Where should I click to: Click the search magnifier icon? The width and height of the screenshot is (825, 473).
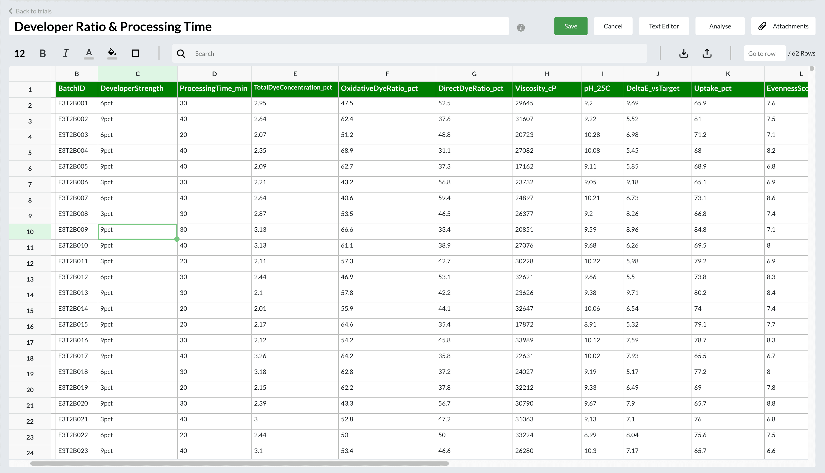point(181,53)
